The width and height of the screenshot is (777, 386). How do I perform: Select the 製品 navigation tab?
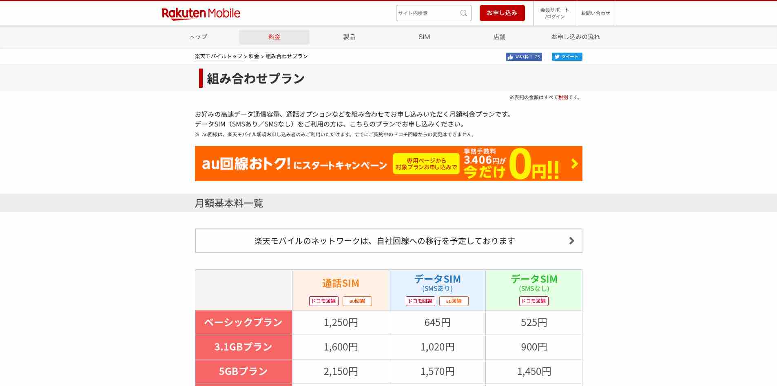349,37
